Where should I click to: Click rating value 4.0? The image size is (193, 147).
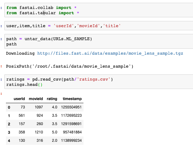(55, 107)
